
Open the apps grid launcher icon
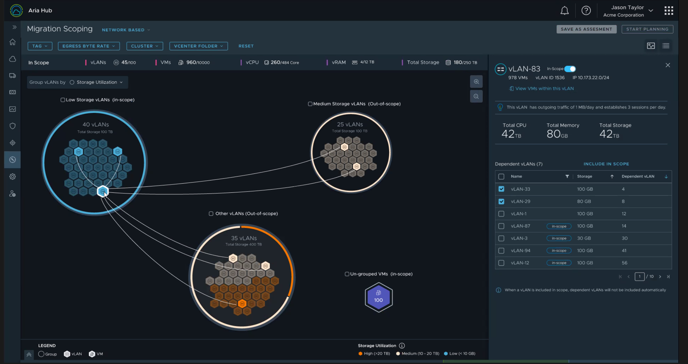point(669,11)
